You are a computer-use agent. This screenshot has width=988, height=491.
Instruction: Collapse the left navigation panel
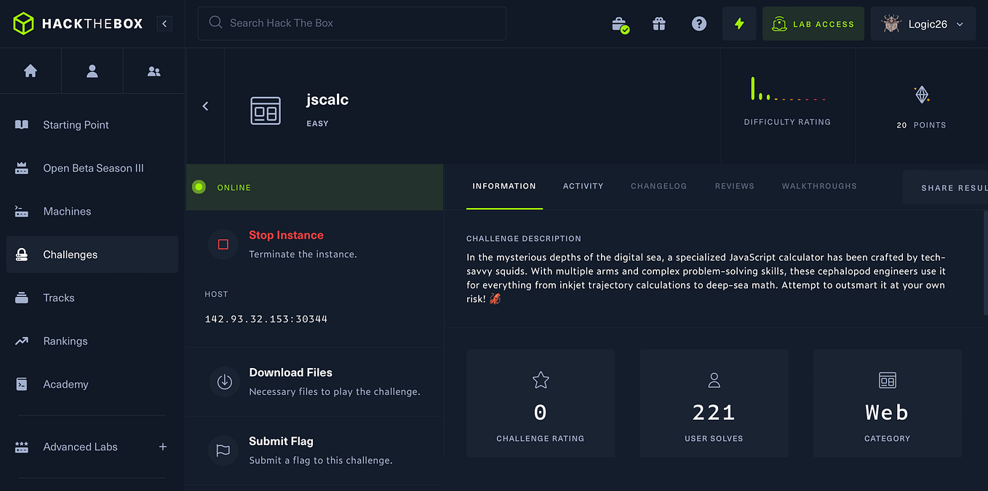[164, 23]
